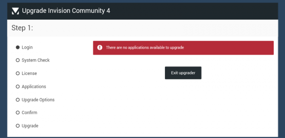Click the Applications step label
The height and width of the screenshot is (138, 285).
(34, 87)
